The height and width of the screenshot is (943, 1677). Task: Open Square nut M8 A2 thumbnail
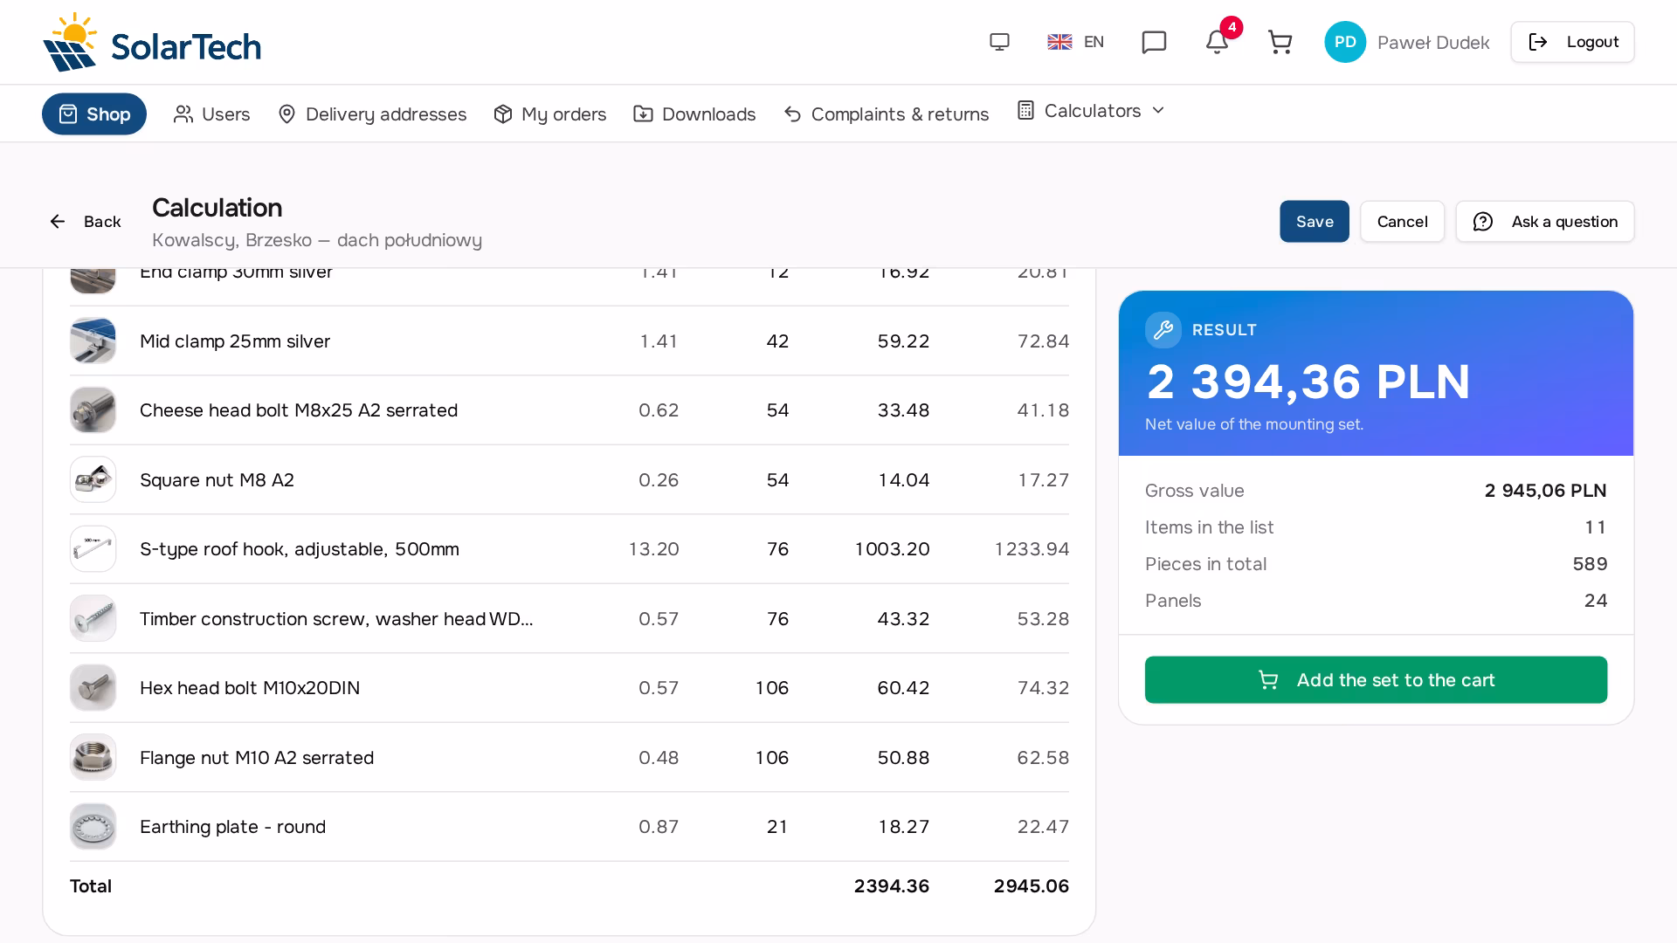click(93, 479)
